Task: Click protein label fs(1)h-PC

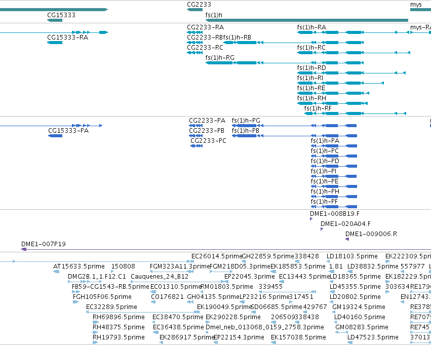Action: 325,151
